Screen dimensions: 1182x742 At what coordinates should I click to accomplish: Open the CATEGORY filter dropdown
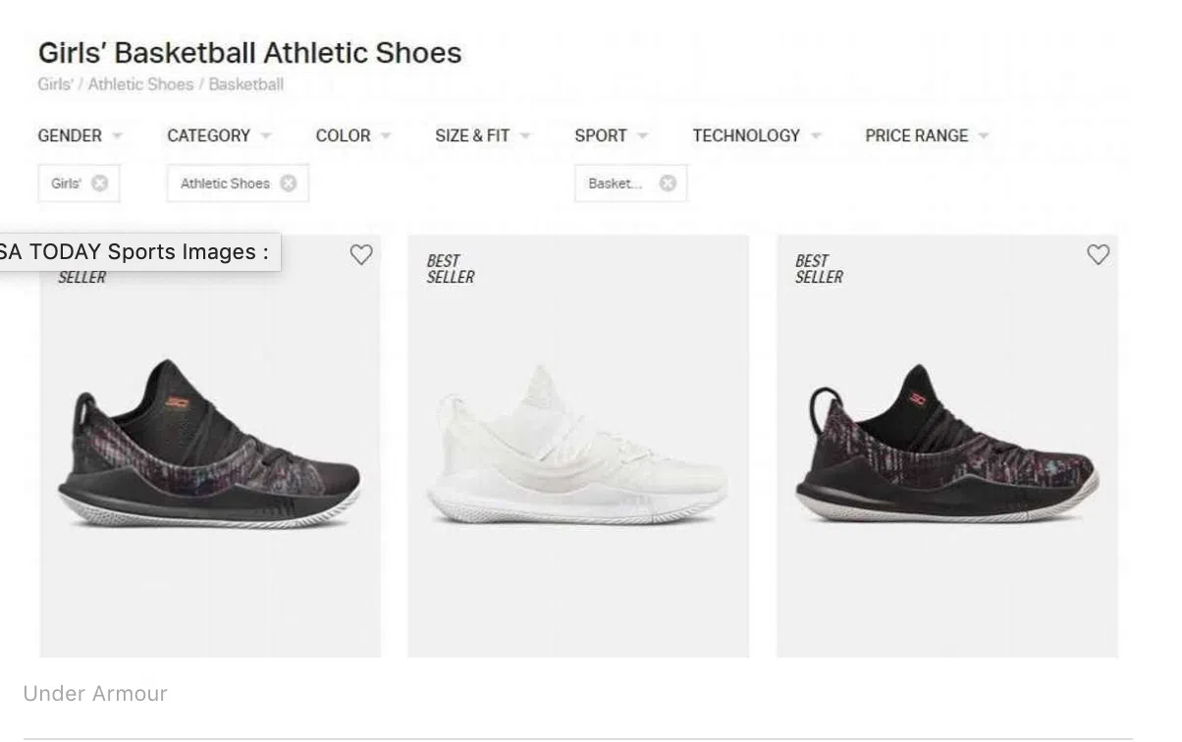[x=219, y=135]
